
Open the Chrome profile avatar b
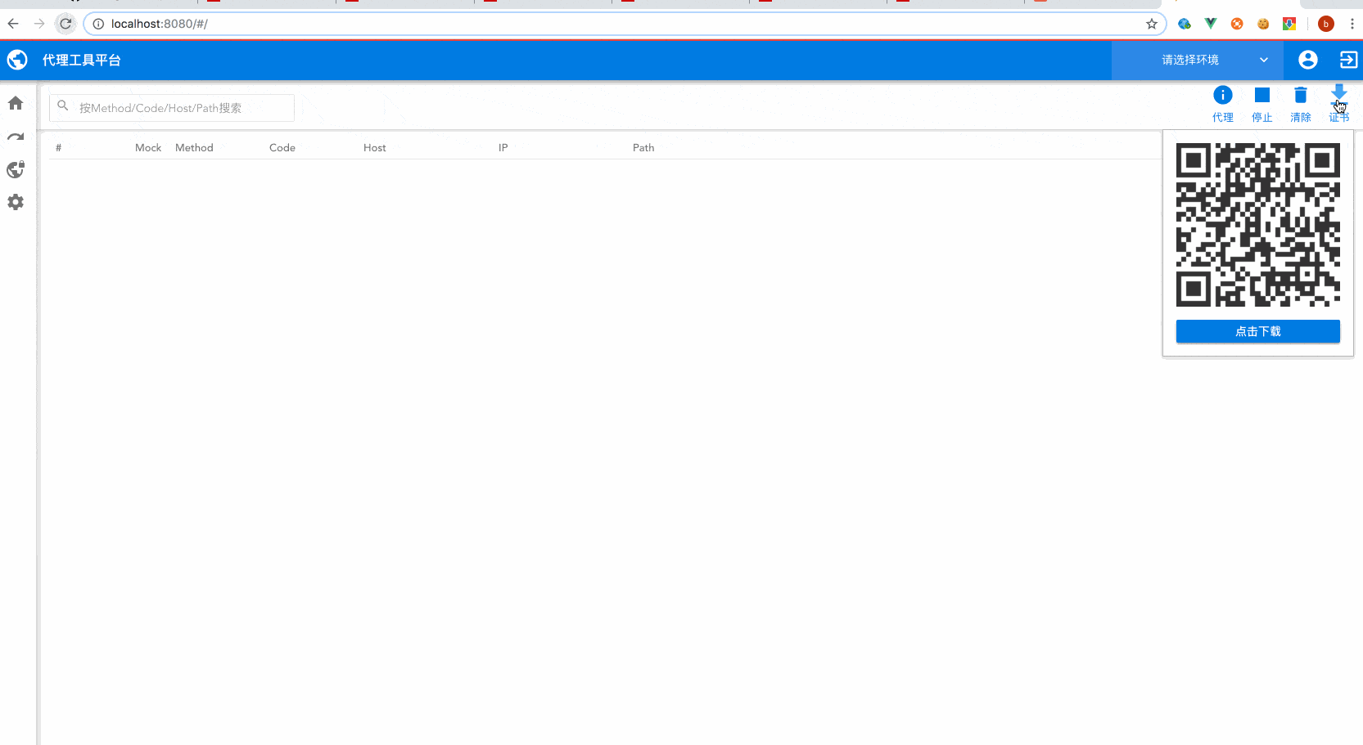tap(1326, 24)
